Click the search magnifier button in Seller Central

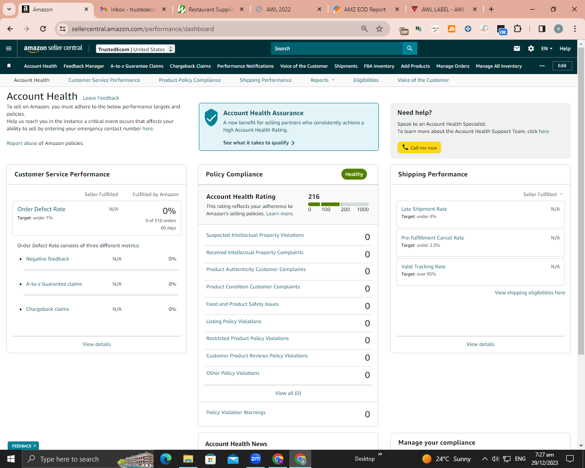click(410, 48)
